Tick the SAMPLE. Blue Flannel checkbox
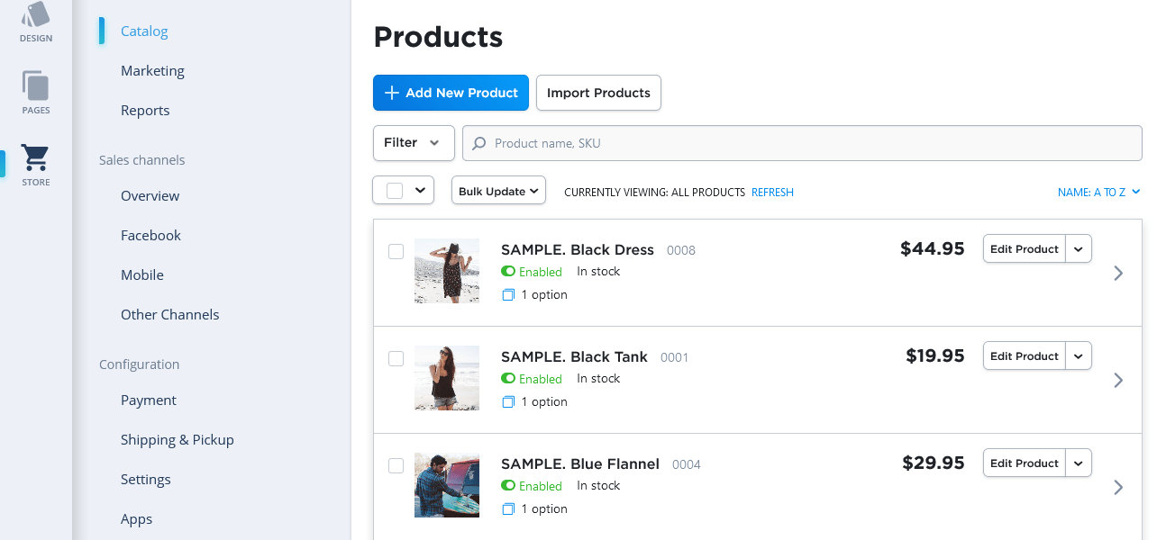Screen dimensions: 1157x540 (396, 465)
